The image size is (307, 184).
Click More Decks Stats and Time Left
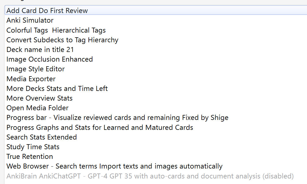[x=57, y=88]
